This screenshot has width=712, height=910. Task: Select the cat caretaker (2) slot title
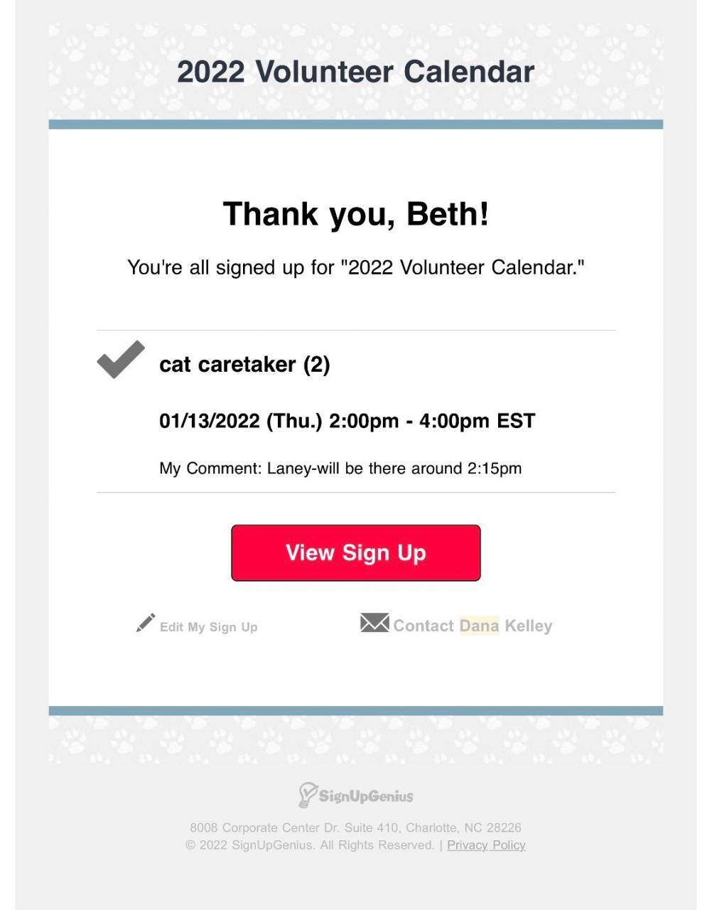click(x=244, y=365)
